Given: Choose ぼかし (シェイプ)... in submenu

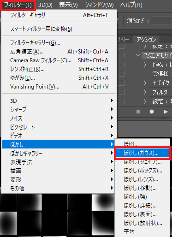Looking at the screenshot, I should (142, 162).
